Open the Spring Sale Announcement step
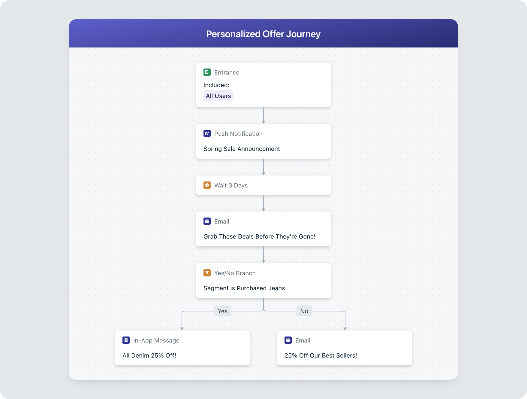This screenshot has height=399, width=527. [242, 149]
